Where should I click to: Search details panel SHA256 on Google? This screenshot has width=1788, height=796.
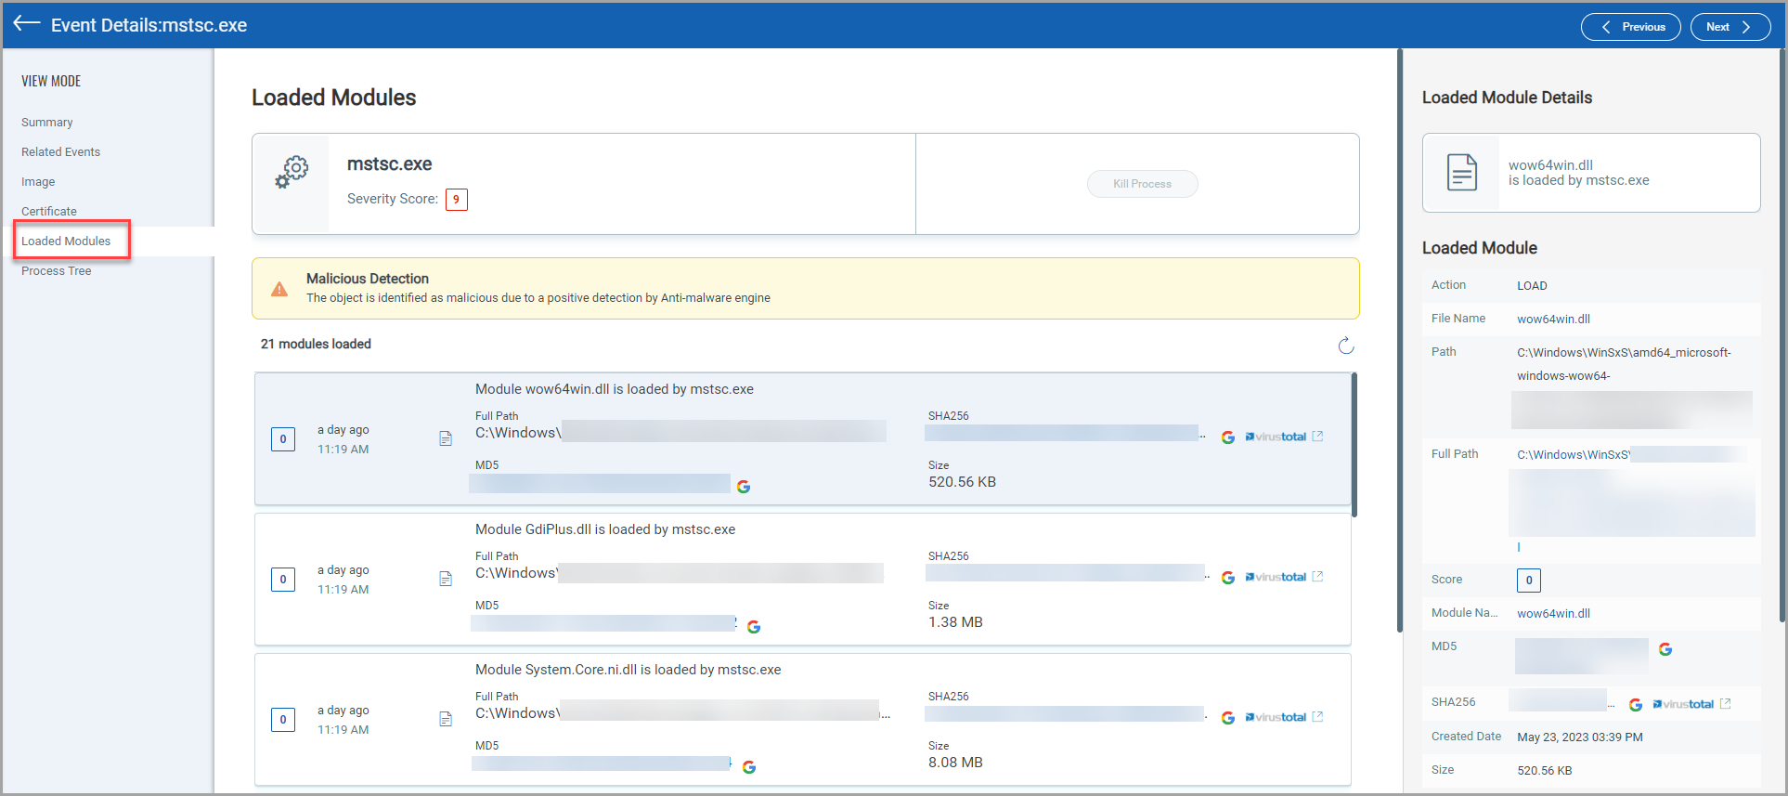pyautogui.click(x=1636, y=705)
